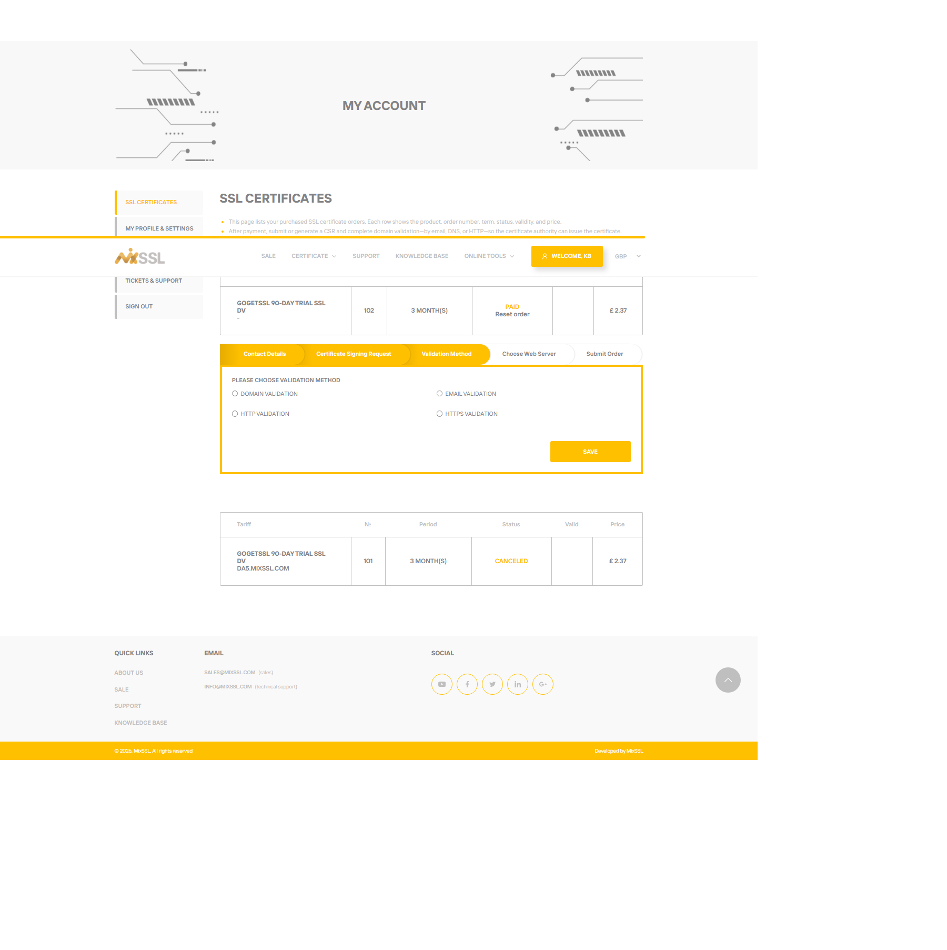Switch to Choose Web Server tab
Image resolution: width=947 pixels, height=950 pixels.
pyautogui.click(x=529, y=354)
